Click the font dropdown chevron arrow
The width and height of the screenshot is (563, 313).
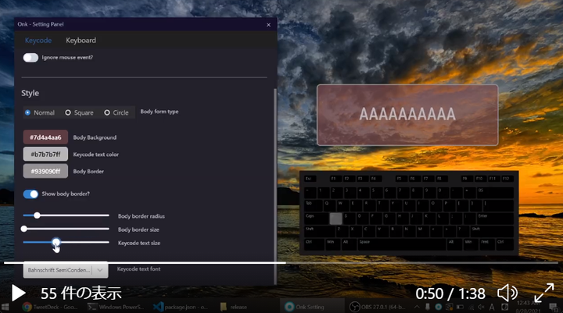(100, 270)
